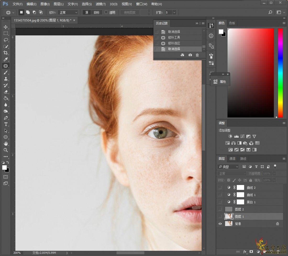288x256 pixels.
Task: Pick a color in the color field
Action: tap(251, 73)
